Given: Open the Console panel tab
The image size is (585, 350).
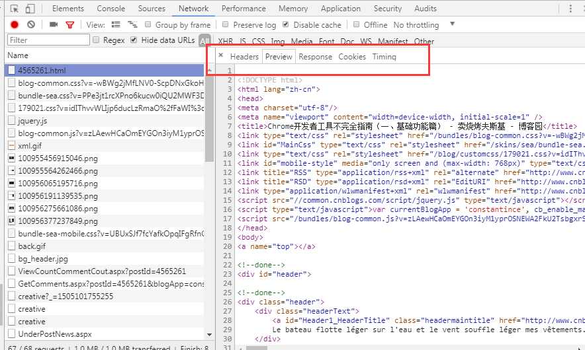Looking at the screenshot, I should pyautogui.click(x=111, y=9).
